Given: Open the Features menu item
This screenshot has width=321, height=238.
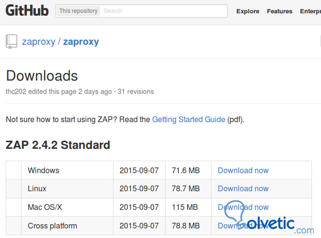Looking at the screenshot, I should point(280,11).
